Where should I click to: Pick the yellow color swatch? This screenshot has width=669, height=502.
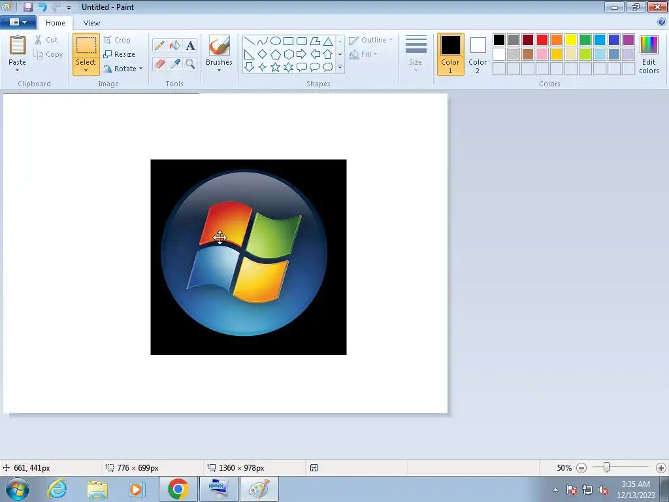coord(571,40)
